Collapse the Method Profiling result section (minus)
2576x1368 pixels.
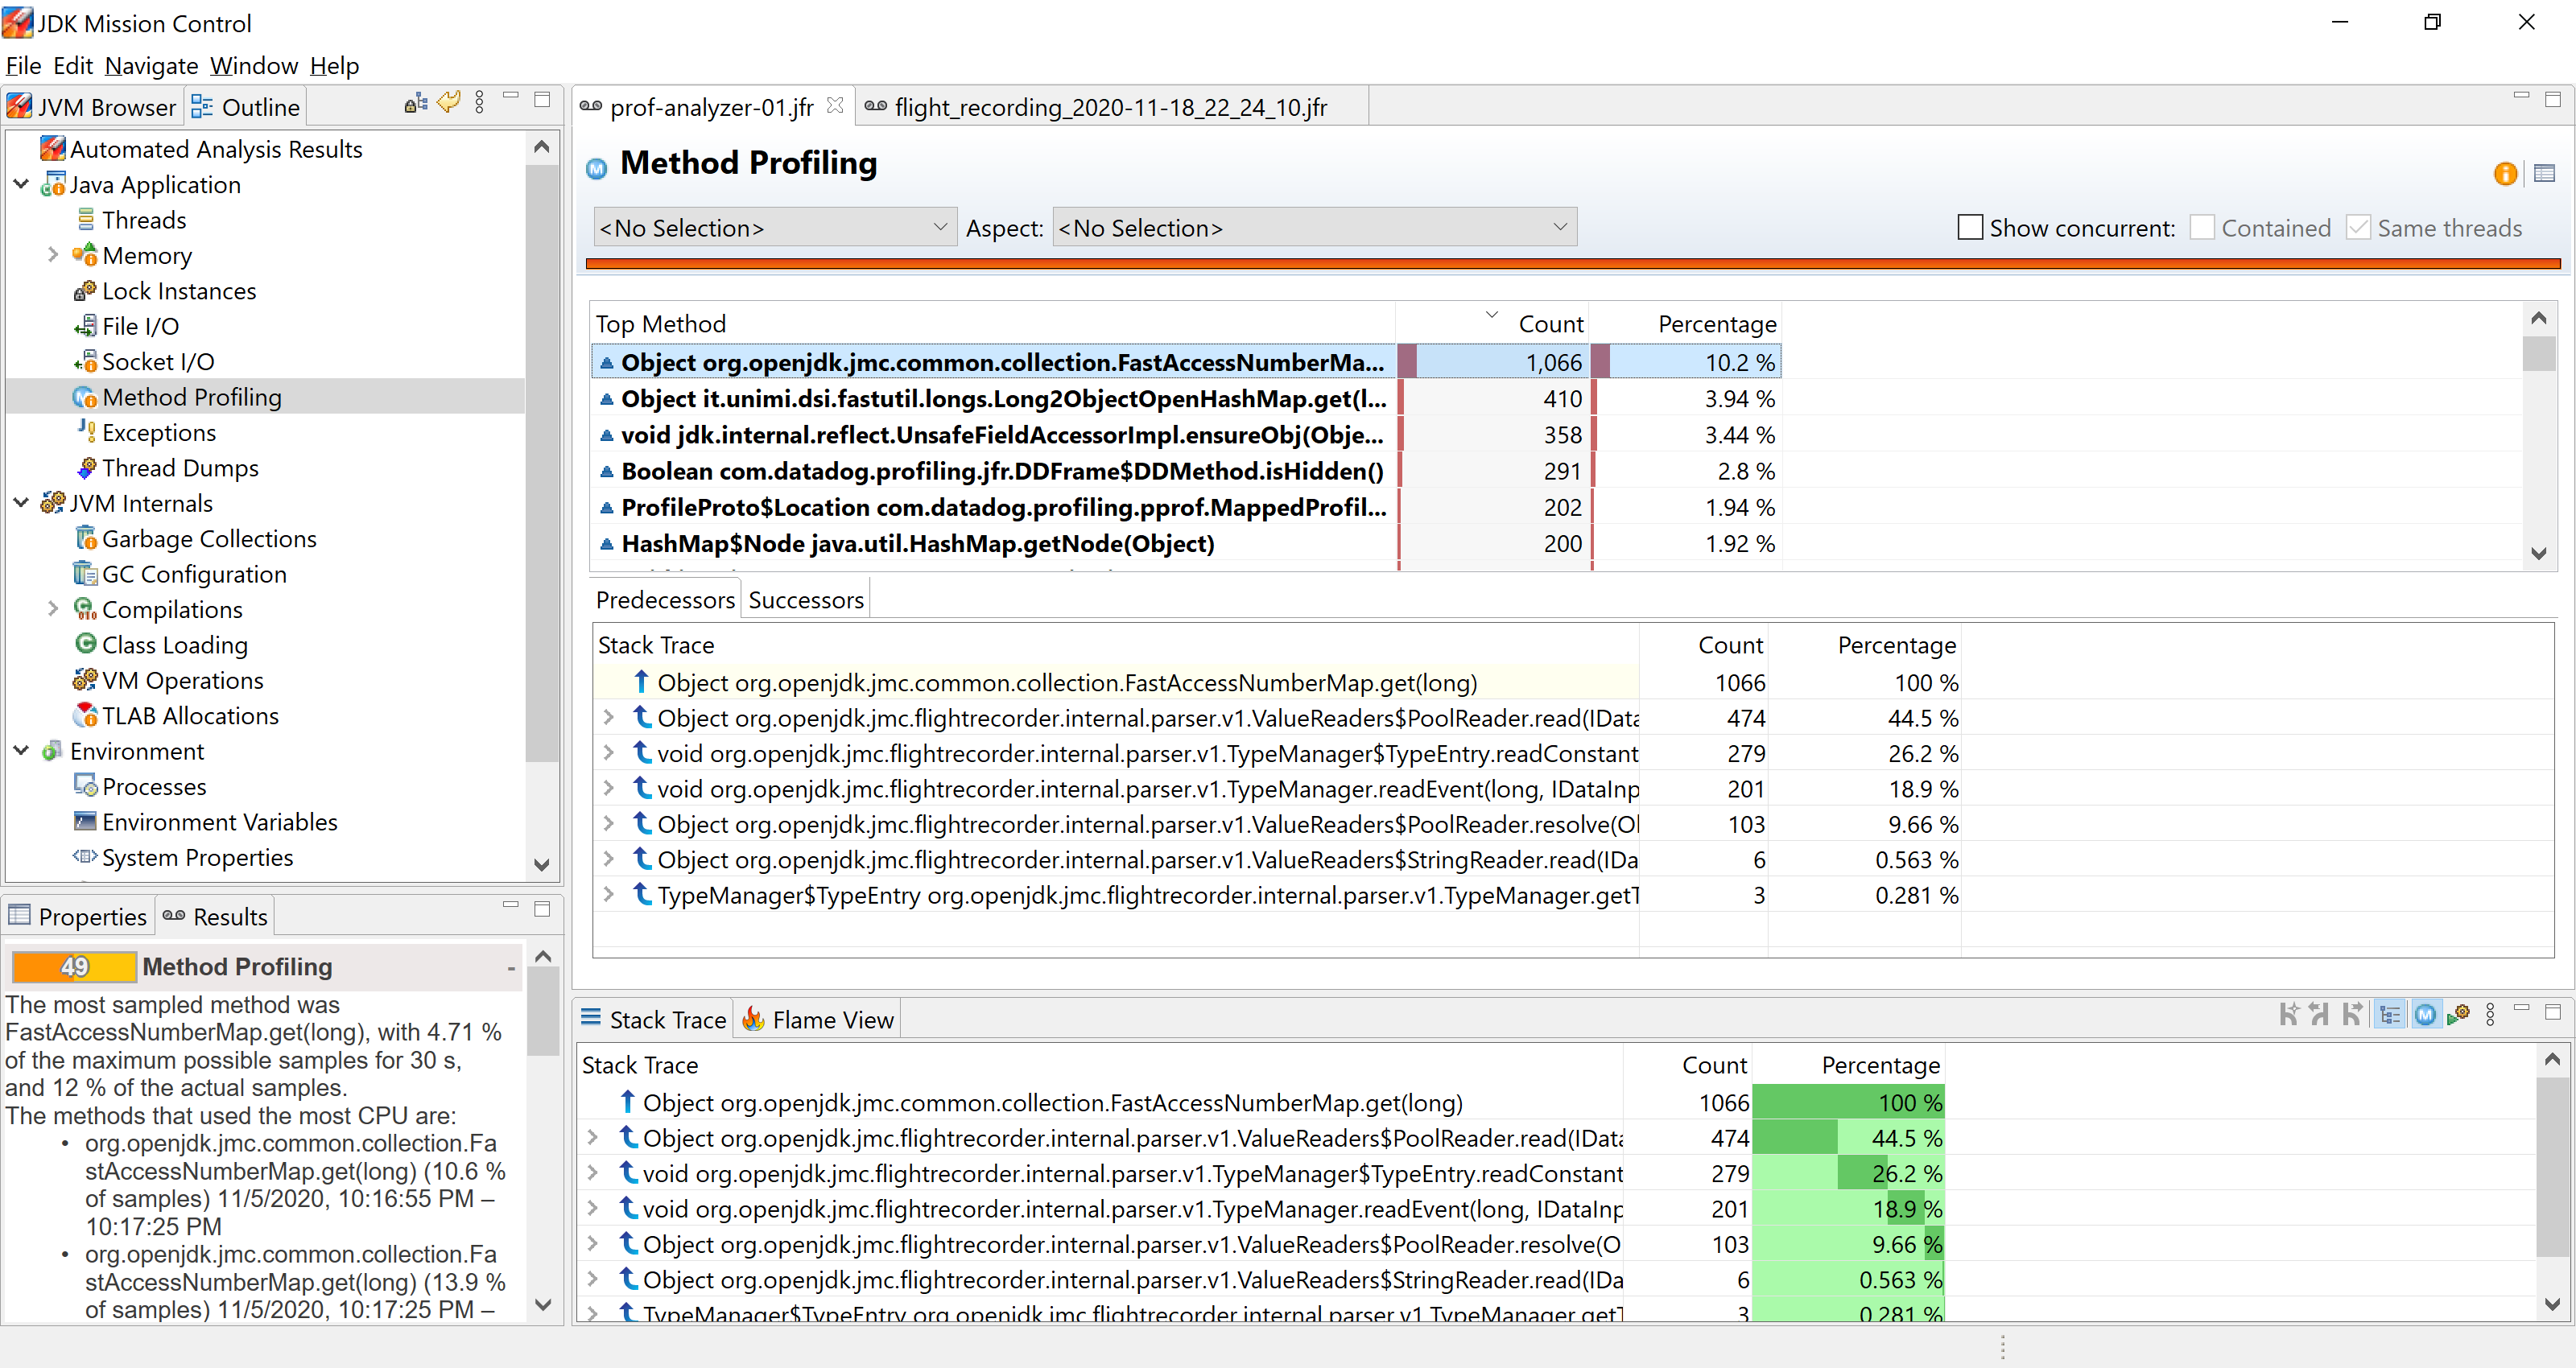(511, 967)
